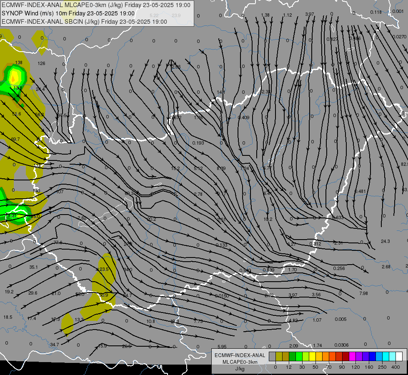This screenshot has height=375, width=408.
Task: Click the map value 0.005
Action: point(340,319)
